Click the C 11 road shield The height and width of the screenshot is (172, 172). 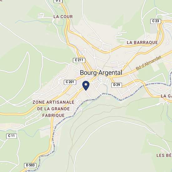click(12, 136)
